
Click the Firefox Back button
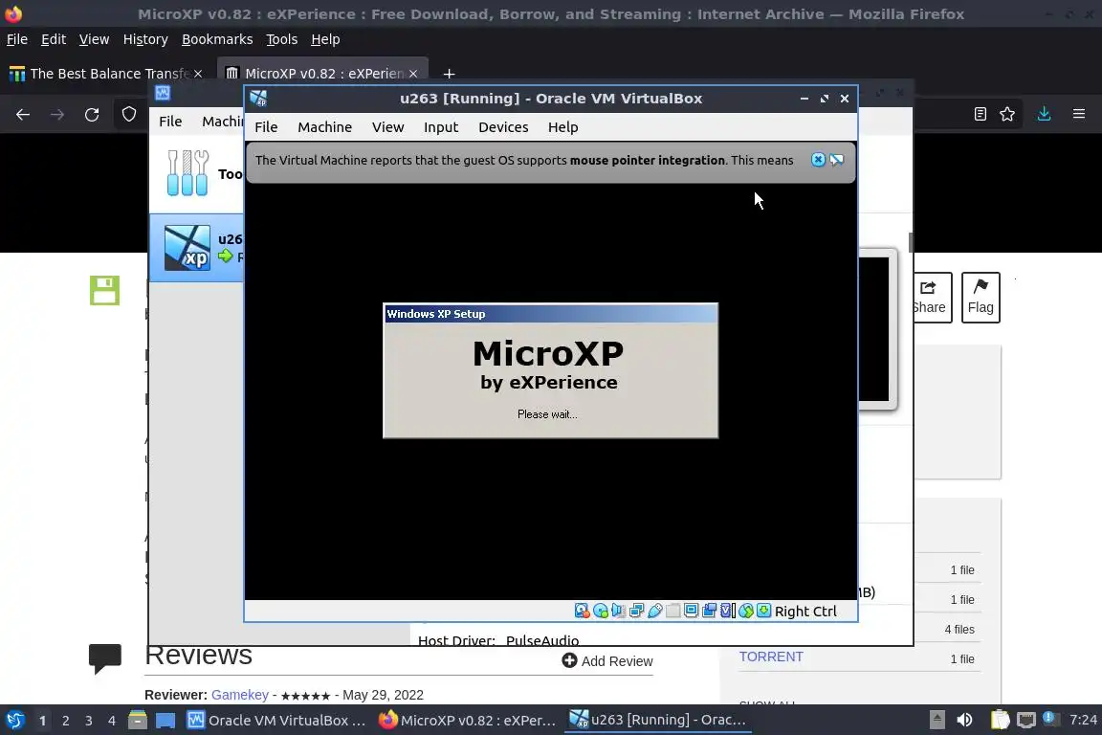point(23,114)
